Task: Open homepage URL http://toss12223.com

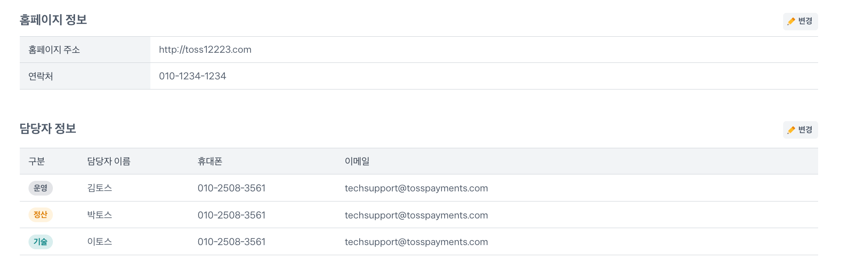Action: (x=205, y=50)
